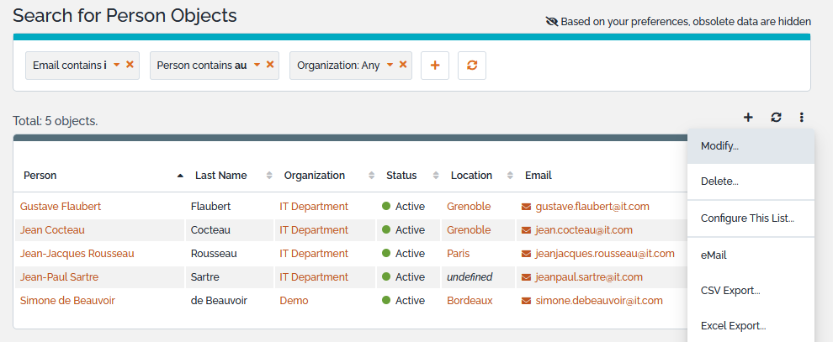This screenshot has width=833, height=342.
Task: Expand the Person contains filter dropdown
Action: click(257, 65)
